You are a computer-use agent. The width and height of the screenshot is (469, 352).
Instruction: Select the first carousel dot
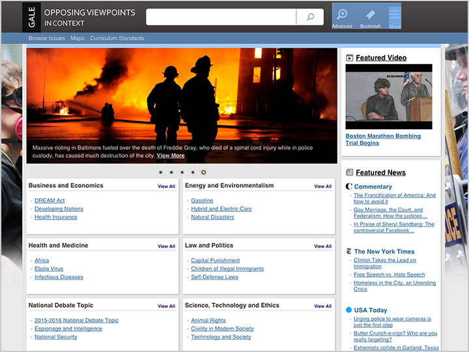pyautogui.click(x=161, y=172)
